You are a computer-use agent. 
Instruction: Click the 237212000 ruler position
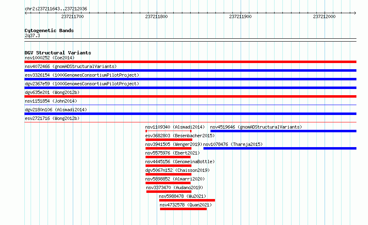pos(324,16)
